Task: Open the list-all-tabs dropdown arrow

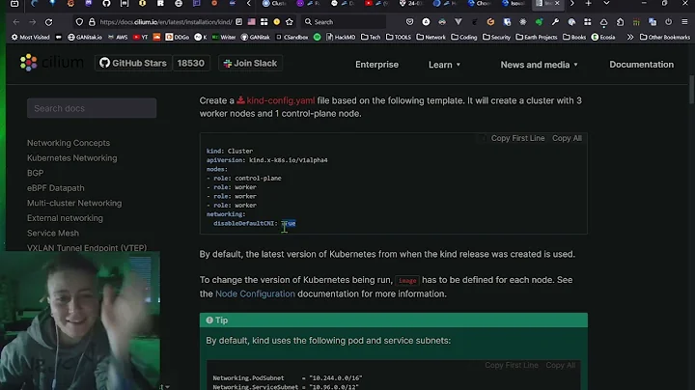Action: tap(606, 4)
